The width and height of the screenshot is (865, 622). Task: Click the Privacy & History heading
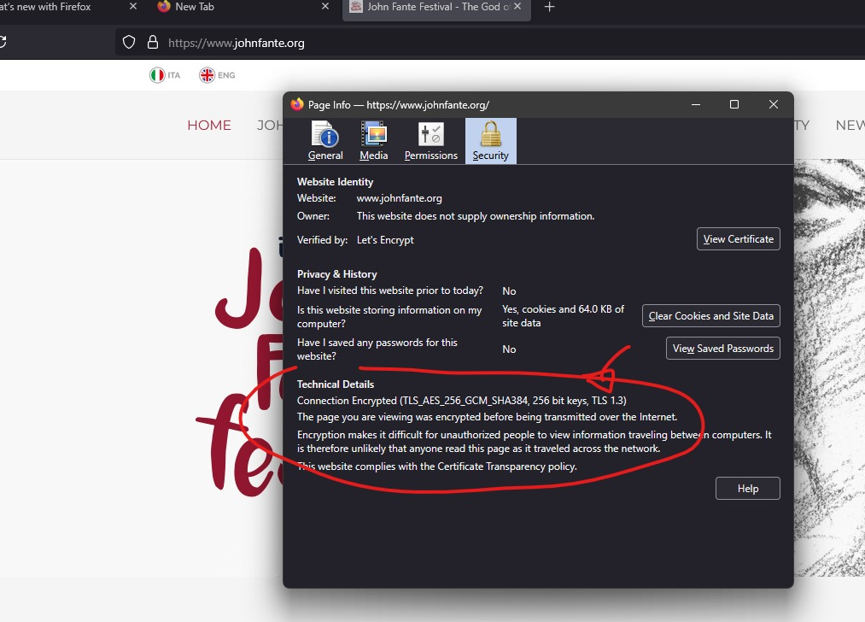coord(337,274)
